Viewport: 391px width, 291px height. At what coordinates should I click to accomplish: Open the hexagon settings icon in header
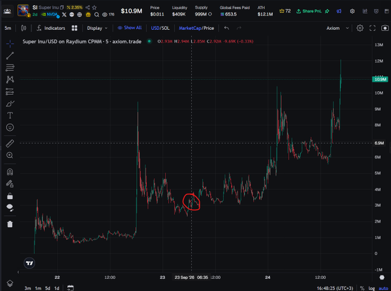tap(352, 11)
